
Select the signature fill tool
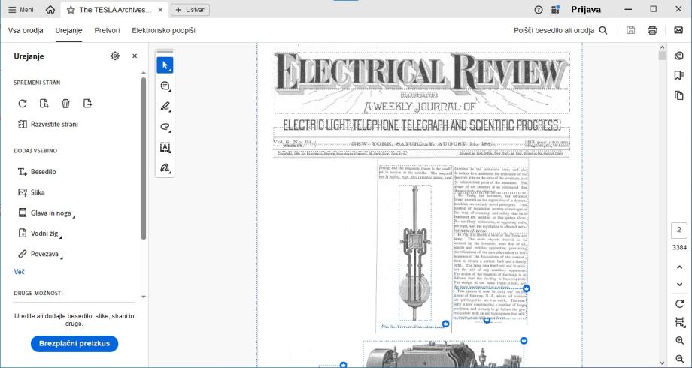[165, 168]
